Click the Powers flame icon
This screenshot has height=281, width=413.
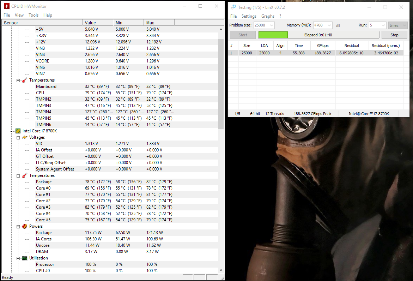(24, 226)
